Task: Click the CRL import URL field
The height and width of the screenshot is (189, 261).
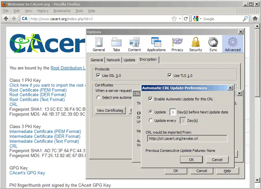Action: point(187,138)
